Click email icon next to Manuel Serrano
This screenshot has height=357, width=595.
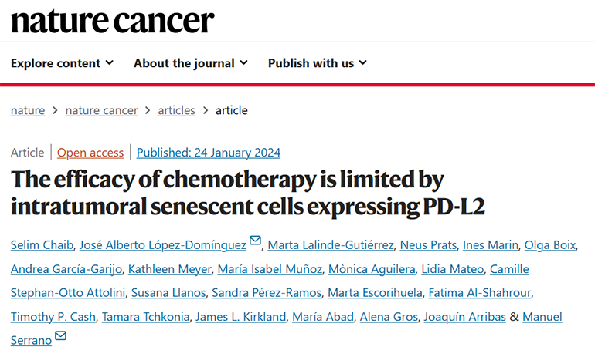tap(60, 335)
